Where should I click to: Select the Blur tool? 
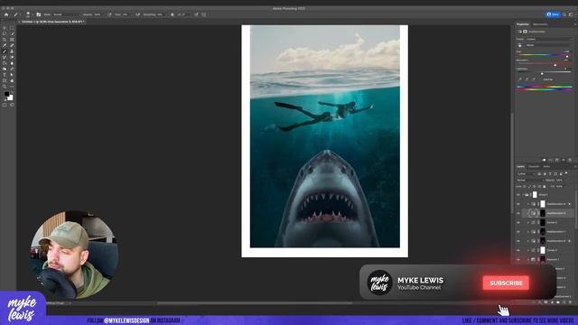click(12, 63)
